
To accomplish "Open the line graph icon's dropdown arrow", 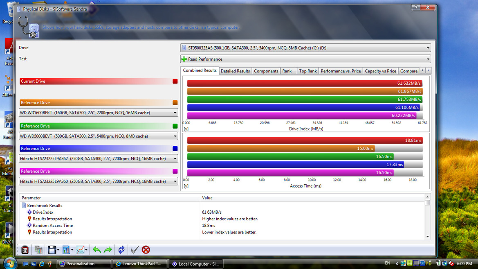I will (86, 250).
